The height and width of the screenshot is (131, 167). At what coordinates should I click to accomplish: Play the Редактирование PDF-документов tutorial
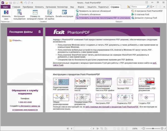click(61, 81)
